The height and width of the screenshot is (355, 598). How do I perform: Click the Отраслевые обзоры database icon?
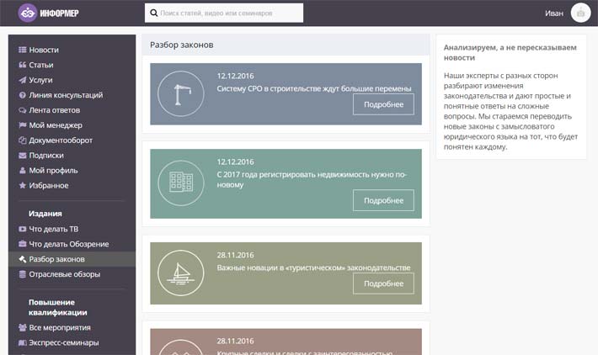23,274
